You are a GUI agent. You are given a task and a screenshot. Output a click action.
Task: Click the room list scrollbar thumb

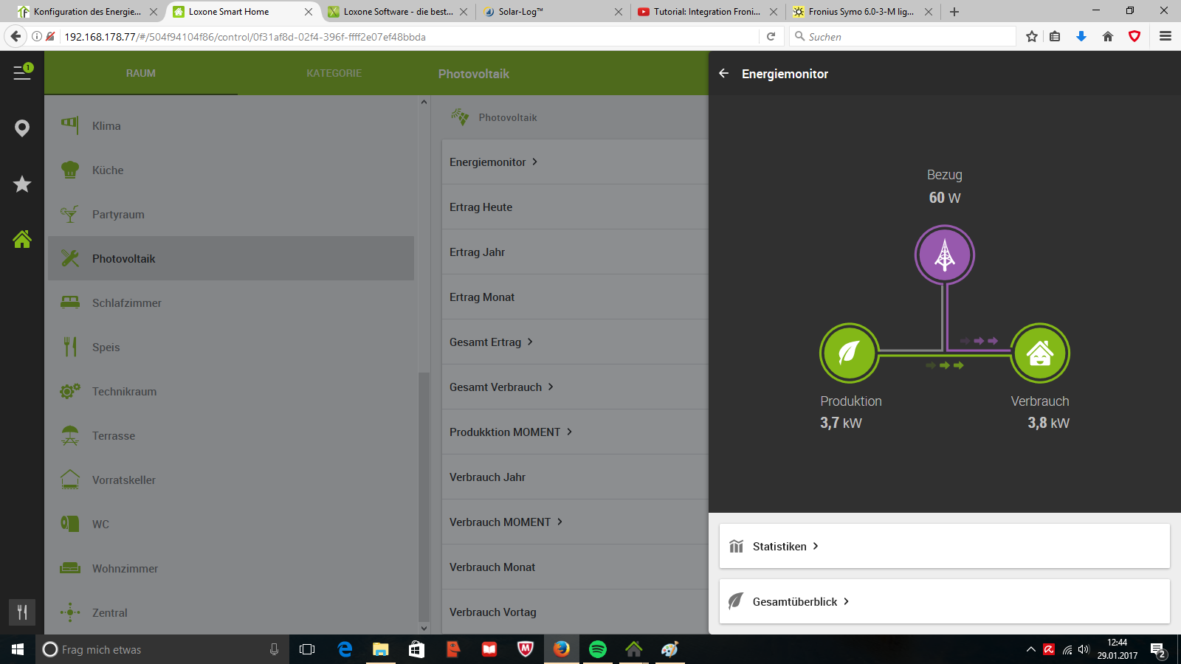coord(424,496)
